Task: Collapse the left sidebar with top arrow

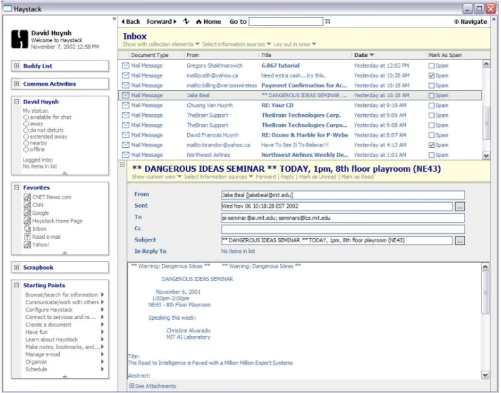Action: tap(114, 19)
